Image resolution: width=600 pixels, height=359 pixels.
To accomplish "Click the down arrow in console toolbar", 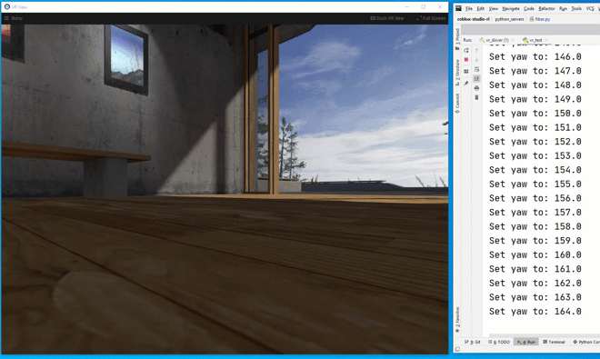I will coord(476,60).
